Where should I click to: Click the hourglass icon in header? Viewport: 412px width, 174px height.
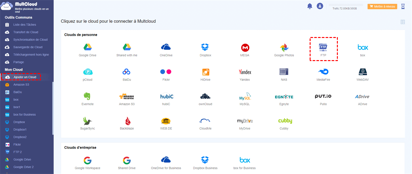403,6
